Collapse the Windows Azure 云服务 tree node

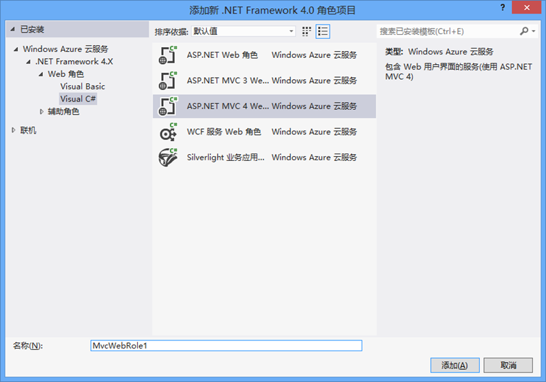(x=16, y=49)
